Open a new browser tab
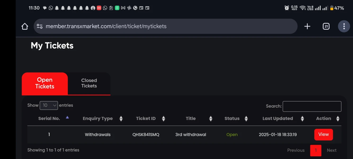353x159 pixels. point(307,26)
